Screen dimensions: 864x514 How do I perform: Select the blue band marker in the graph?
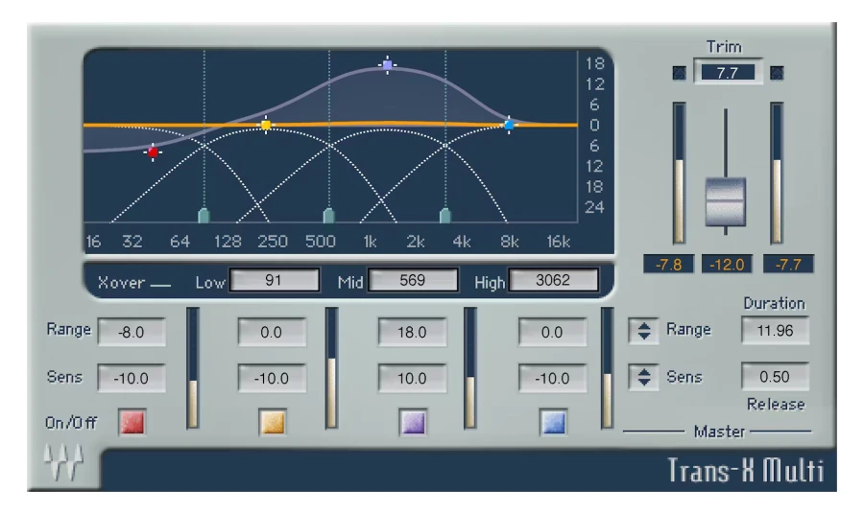coord(509,125)
